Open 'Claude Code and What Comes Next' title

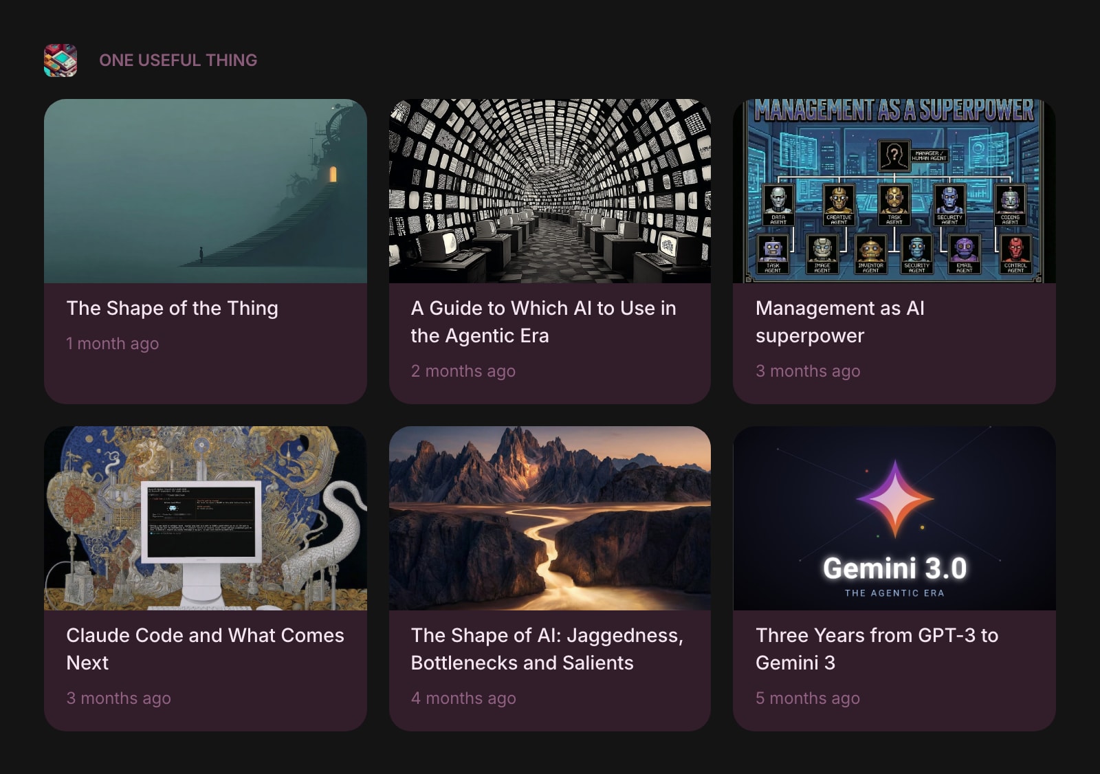pyautogui.click(x=205, y=649)
